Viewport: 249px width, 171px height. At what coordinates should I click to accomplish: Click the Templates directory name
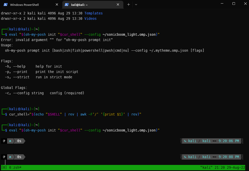93,13
